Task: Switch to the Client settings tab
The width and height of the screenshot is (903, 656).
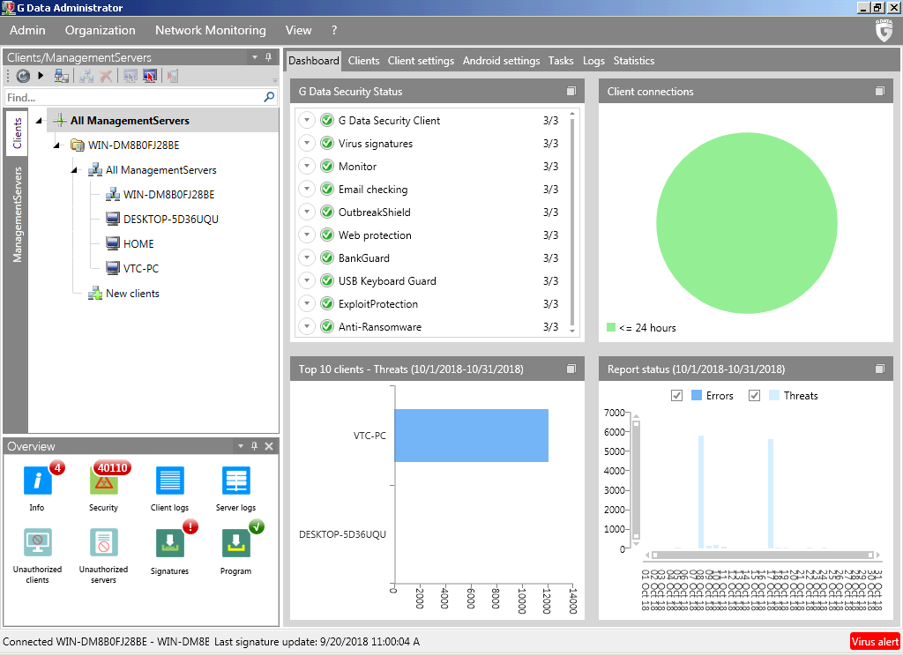Action: [421, 61]
